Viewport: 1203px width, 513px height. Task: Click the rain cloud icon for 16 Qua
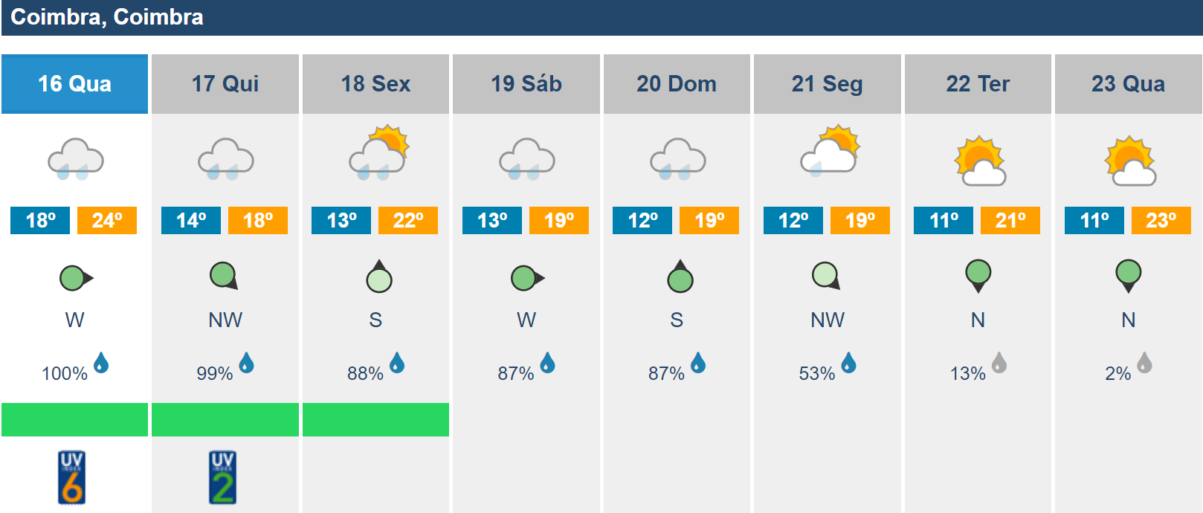click(x=75, y=159)
